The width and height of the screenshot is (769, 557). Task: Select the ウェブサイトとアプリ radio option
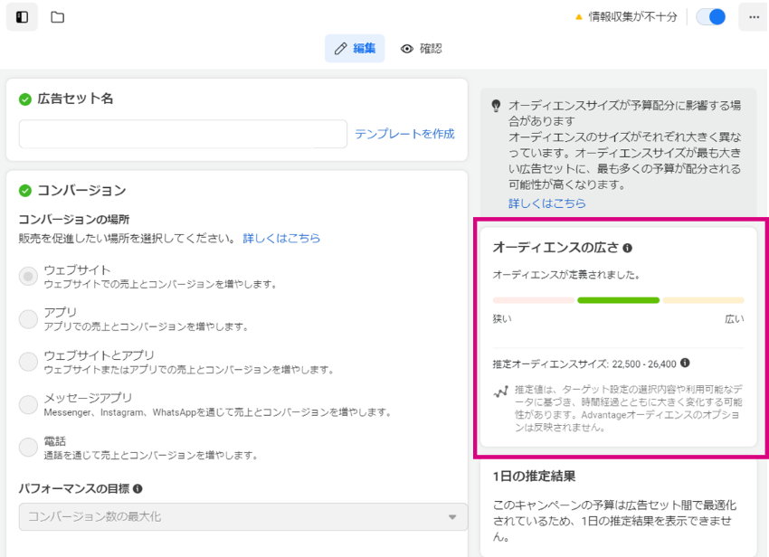(x=28, y=362)
